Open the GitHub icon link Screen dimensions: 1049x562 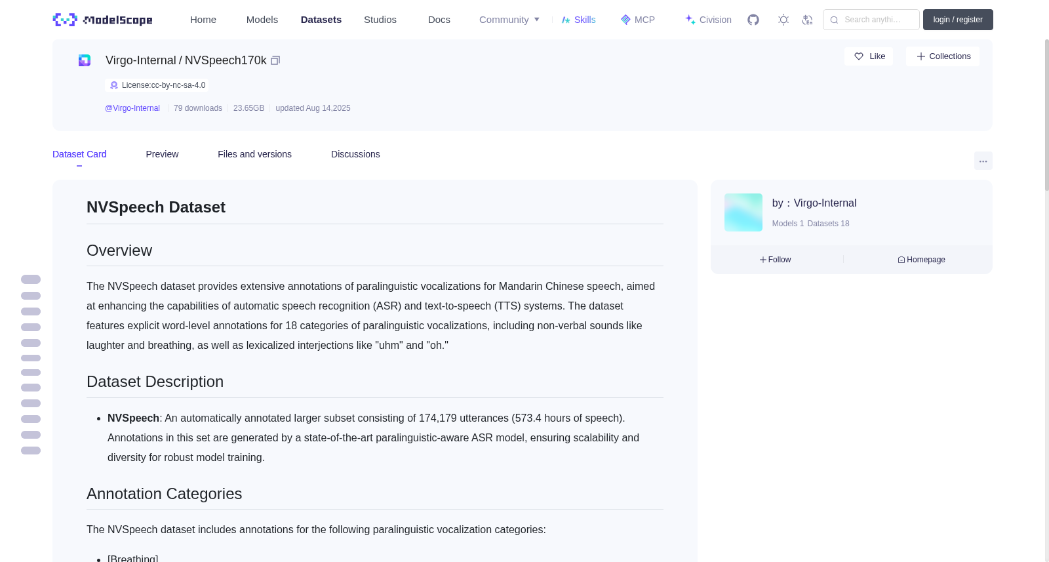(753, 20)
